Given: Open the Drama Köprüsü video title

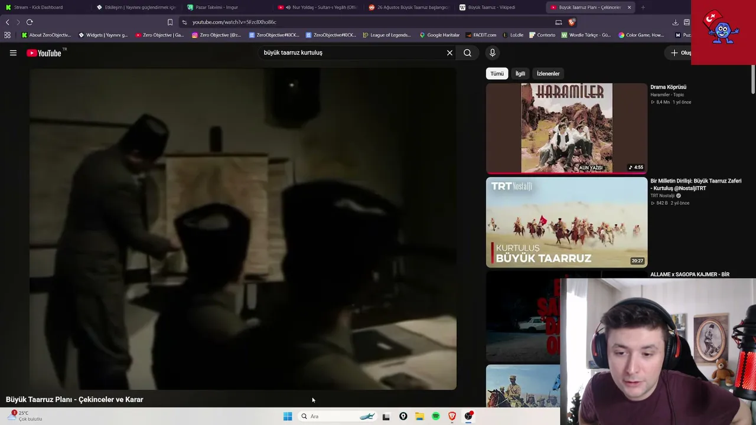Looking at the screenshot, I should coord(668,87).
